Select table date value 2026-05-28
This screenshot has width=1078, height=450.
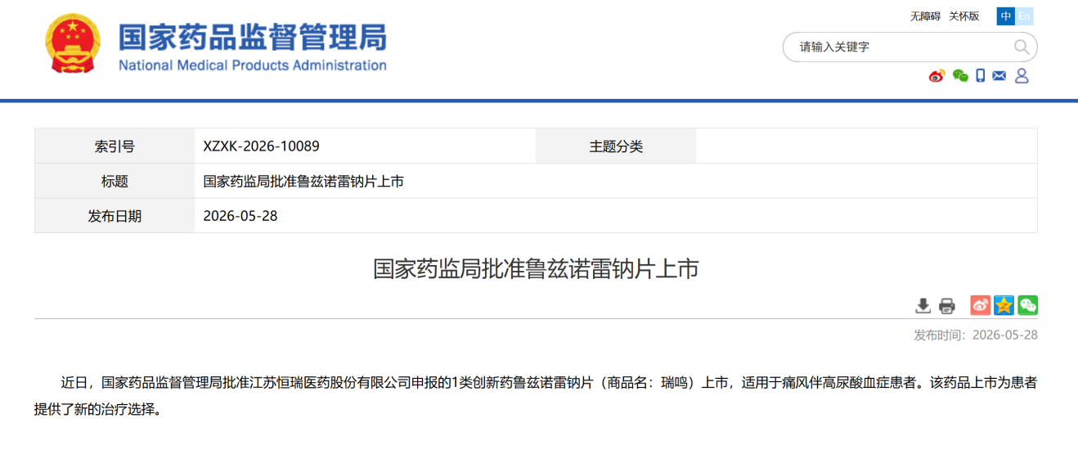click(x=240, y=216)
